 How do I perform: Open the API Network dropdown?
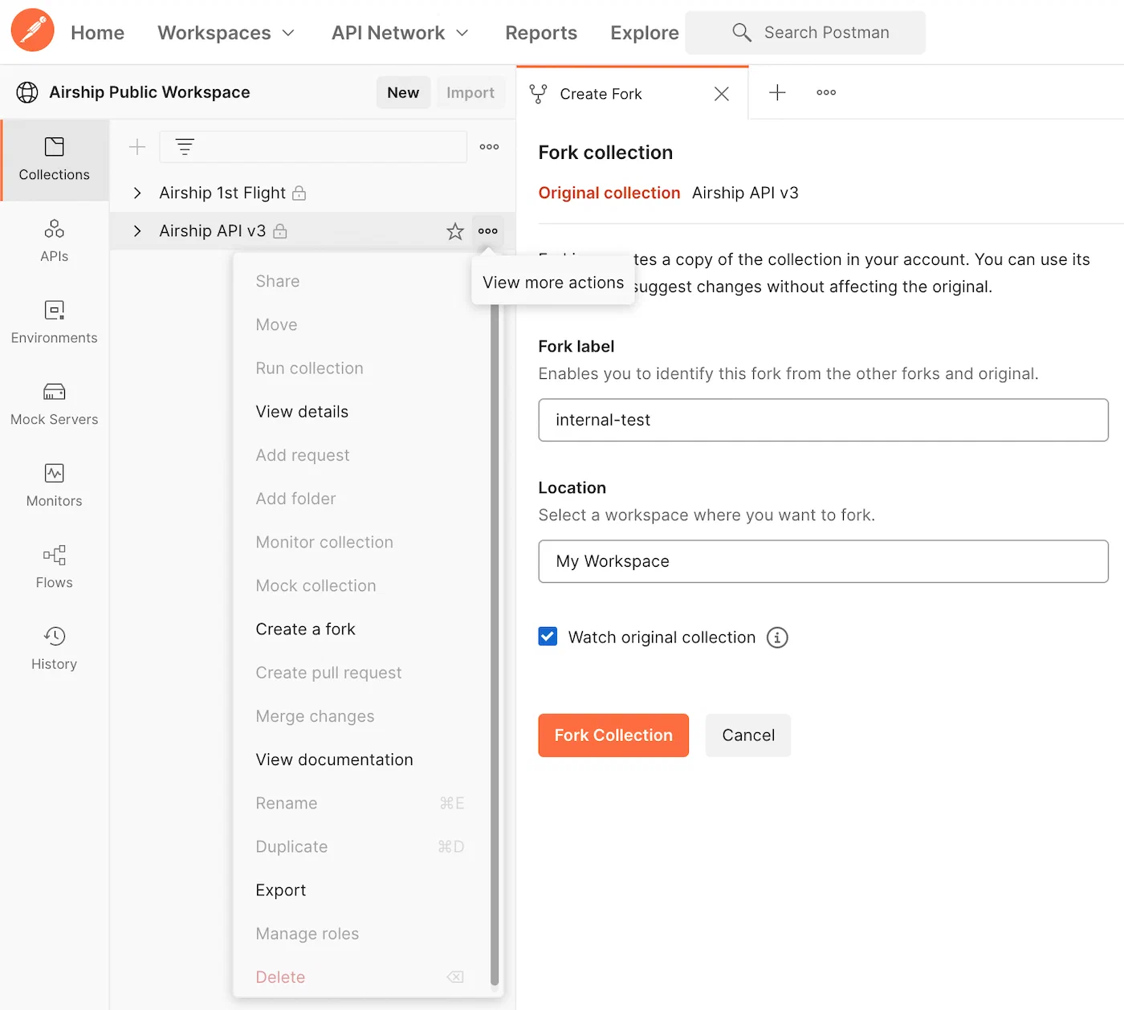(x=399, y=33)
